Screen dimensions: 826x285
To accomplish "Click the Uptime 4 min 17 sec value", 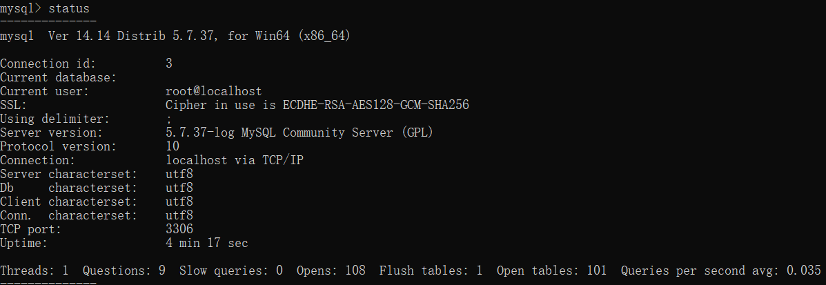I will (x=206, y=243).
